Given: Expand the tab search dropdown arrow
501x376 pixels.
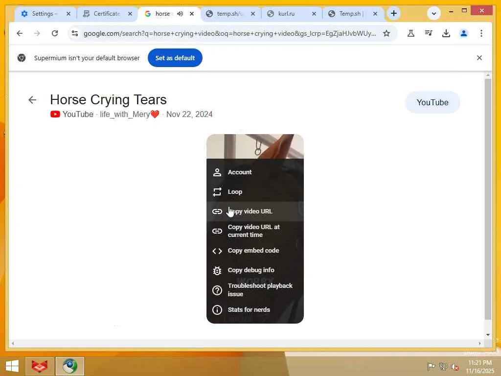Looking at the screenshot, I should (x=434, y=13).
